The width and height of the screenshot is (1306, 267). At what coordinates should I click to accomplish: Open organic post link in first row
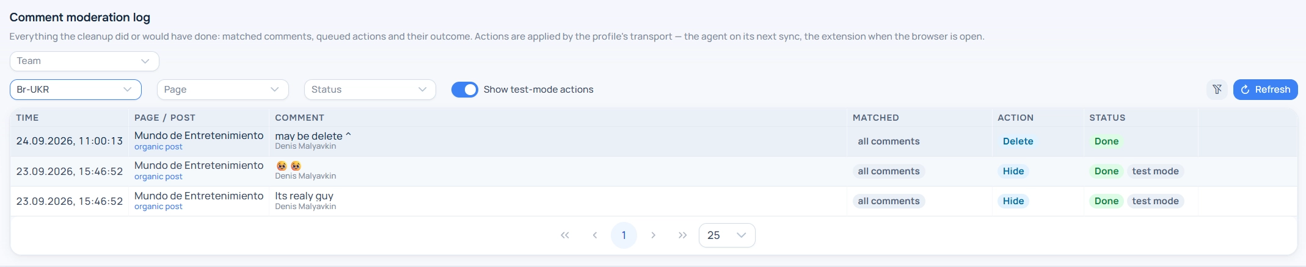point(158,147)
